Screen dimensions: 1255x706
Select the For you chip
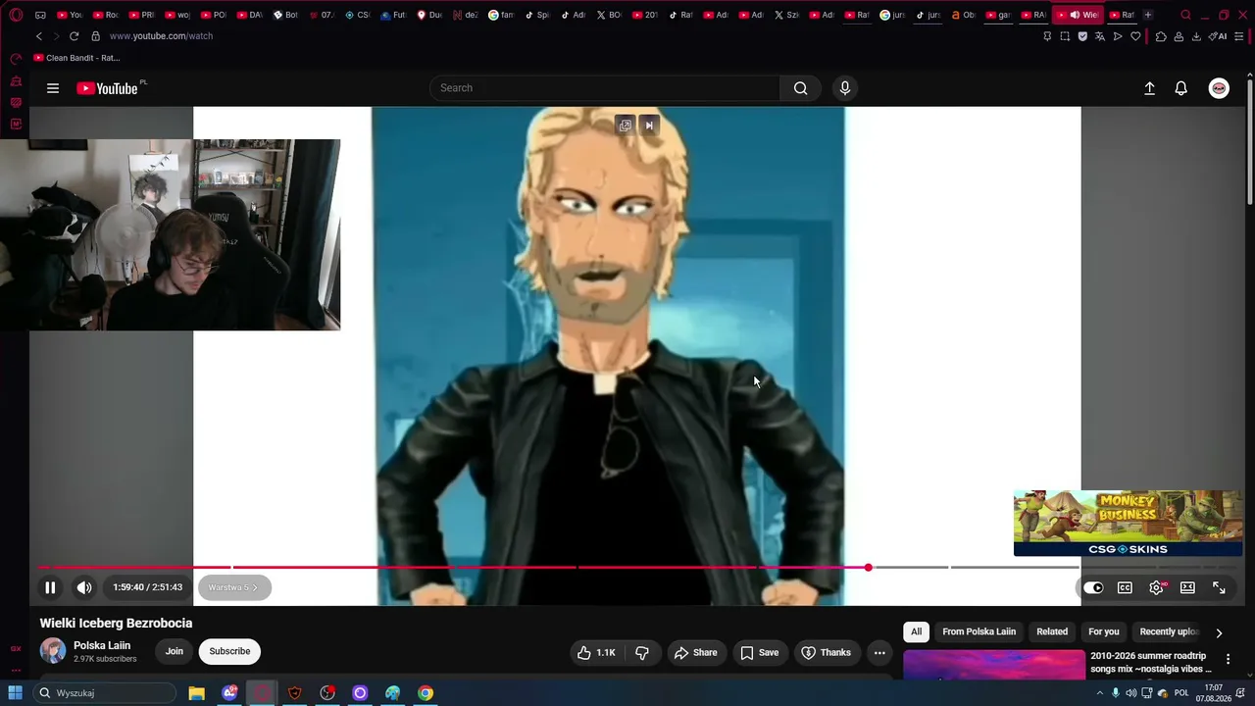(1103, 631)
